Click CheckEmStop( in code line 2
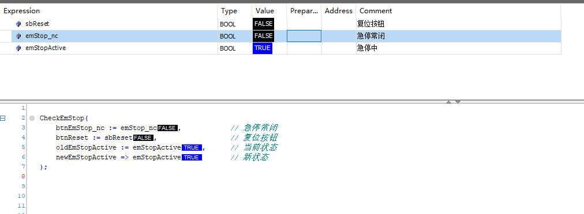Viewport: 584px width, 214px height. [x=64, y=118]
